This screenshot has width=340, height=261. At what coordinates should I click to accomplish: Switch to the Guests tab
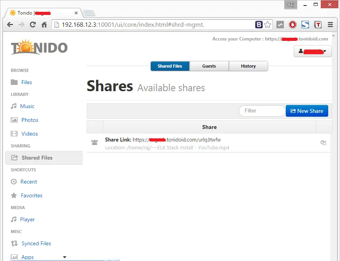(209, 66)
